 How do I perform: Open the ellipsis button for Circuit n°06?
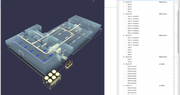click(x=176, y=14)
